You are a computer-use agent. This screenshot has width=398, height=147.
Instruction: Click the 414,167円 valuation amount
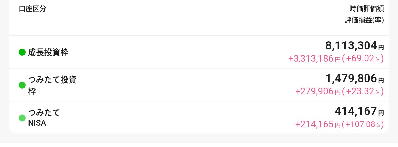pos(359,111)
